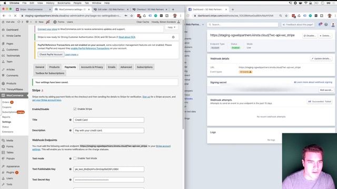
Task: Open Kinsta Cache in the sidebar
Action: (13, 36)
